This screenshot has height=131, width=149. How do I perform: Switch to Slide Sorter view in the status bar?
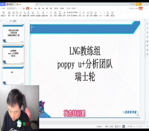tap(118, 127)
